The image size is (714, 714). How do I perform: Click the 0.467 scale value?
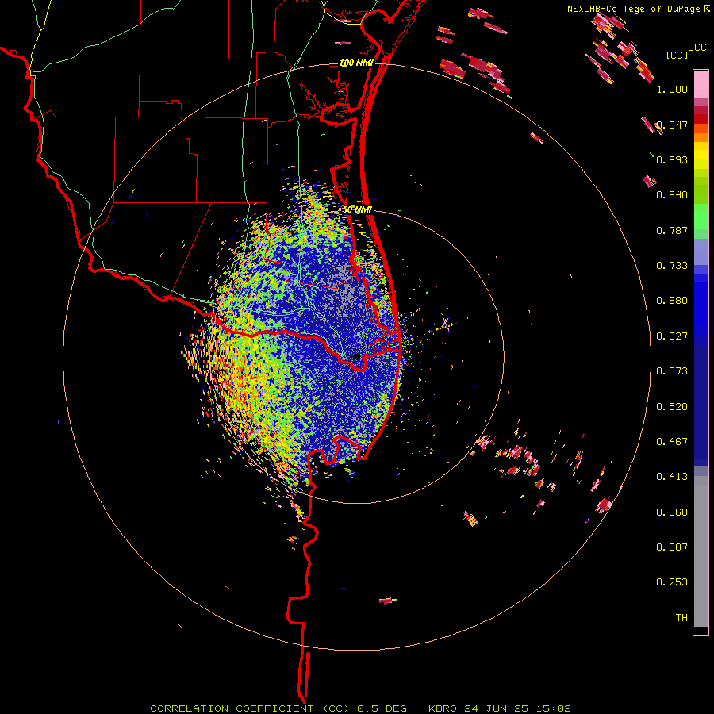pyautogui.click(x=672, y=441)
